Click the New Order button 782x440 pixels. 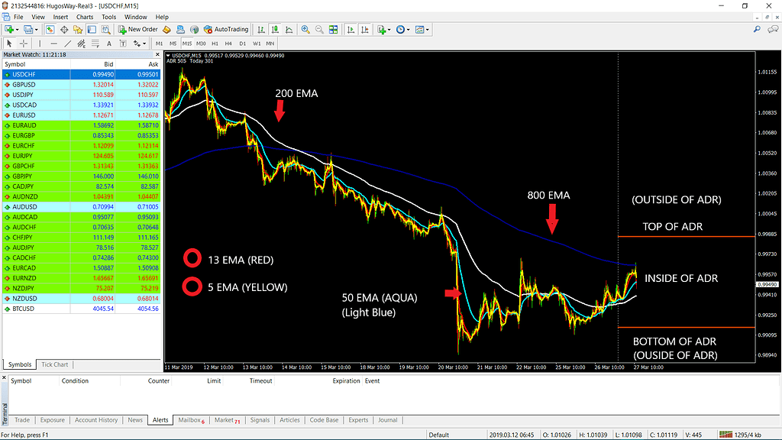[137, 30]
